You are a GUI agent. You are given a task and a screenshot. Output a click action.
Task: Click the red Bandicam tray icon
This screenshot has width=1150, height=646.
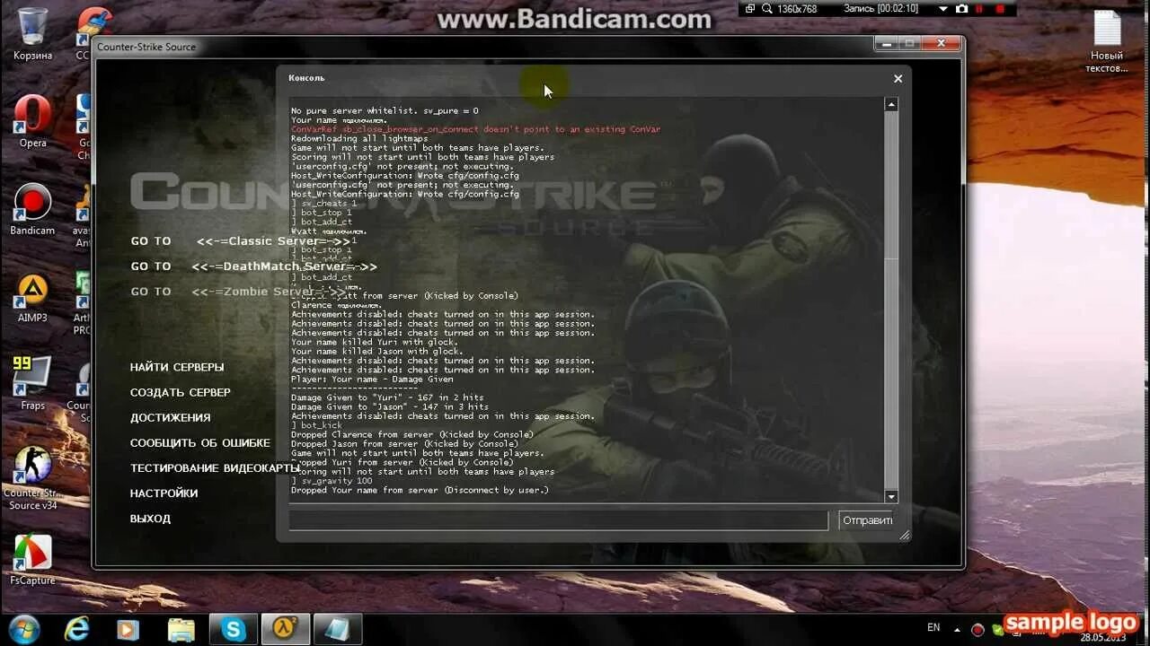[x=977, y=630]
